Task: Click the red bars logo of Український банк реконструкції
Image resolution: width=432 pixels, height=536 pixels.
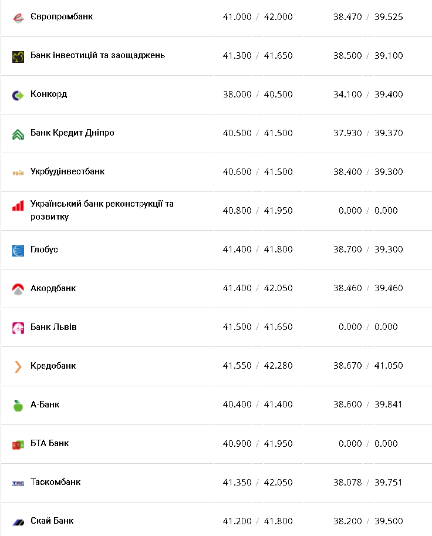Action: (18, 206)
